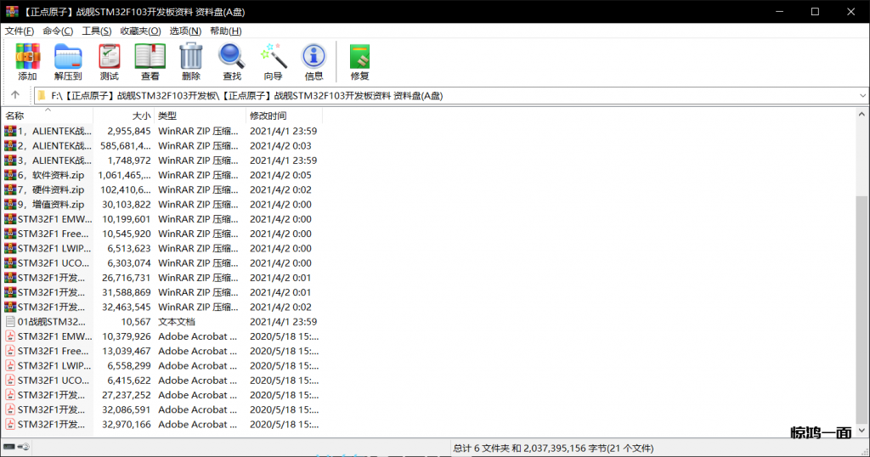Click the 解压到 (Extract To) icon
Viewport: 870px width, 457px height.
pos(68,61)
